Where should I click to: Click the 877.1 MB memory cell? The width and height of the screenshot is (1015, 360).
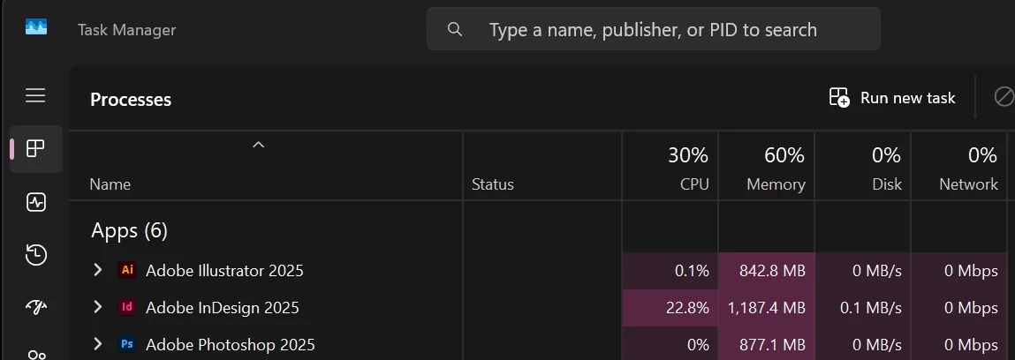pos(767,344)
